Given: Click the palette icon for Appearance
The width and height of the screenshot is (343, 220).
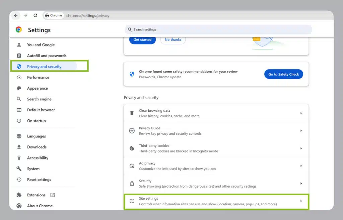Looking at the screenshot, I should pos(19,88).
